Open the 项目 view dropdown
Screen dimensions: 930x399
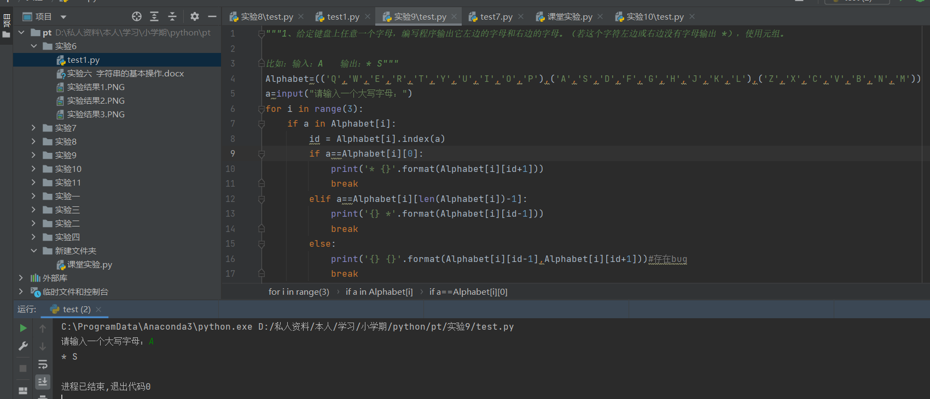(63, 17)
